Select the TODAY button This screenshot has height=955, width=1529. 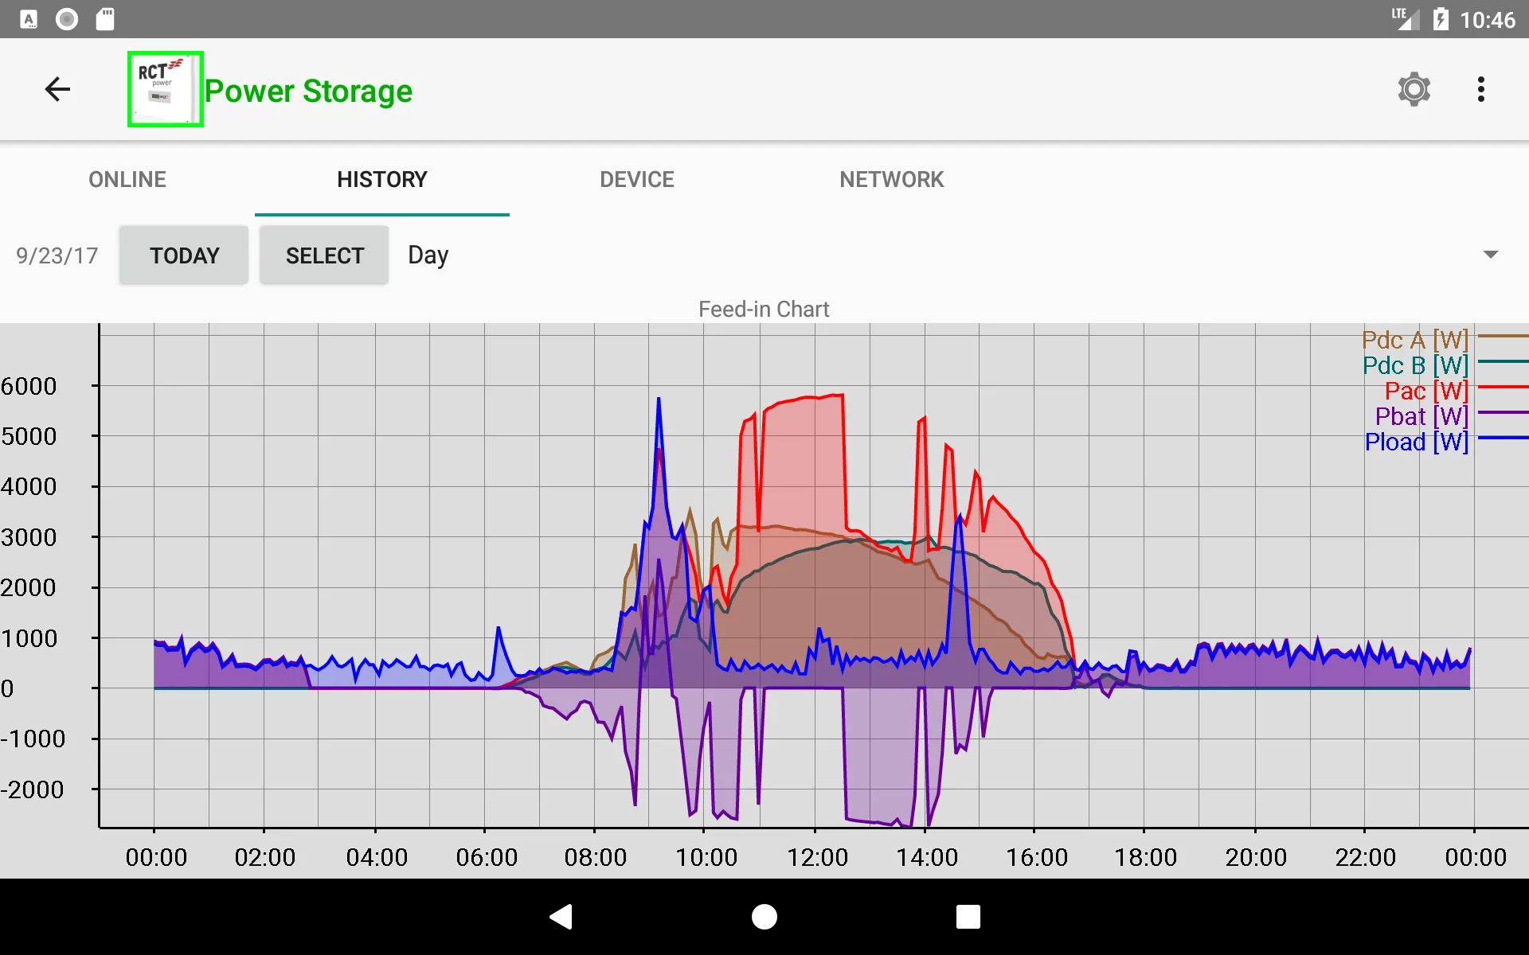[185, 255]
